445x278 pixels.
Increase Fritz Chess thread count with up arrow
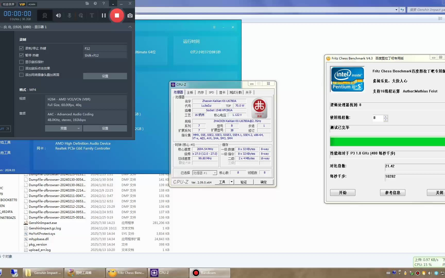click(x=386, y=117)
